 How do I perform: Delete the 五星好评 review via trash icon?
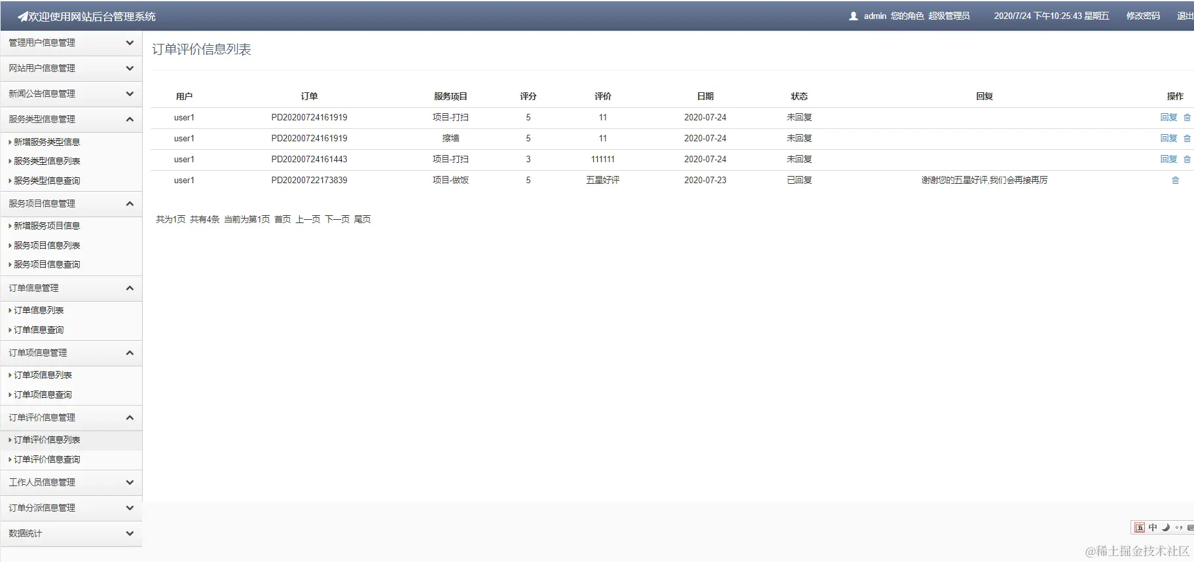pos(1175,181)
